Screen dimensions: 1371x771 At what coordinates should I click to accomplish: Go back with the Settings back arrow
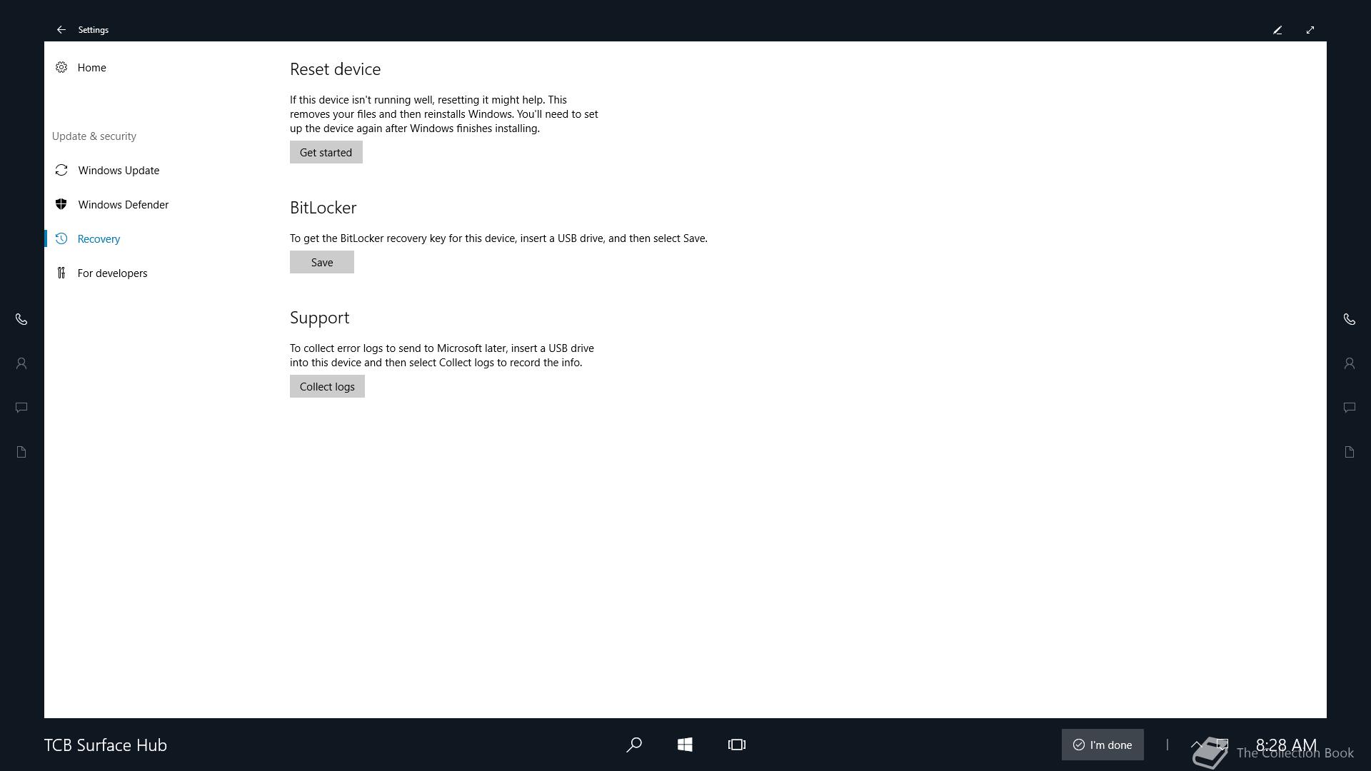coord(61,30)
